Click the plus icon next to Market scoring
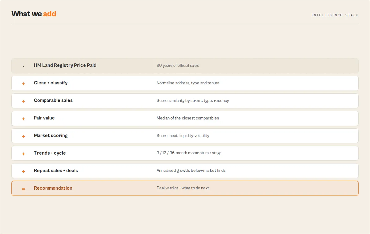Screen dimensions: 370x234 click(x=23, y=136)
